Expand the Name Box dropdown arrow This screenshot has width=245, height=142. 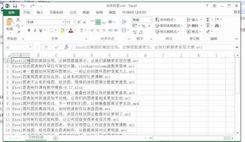coord(30,47)
